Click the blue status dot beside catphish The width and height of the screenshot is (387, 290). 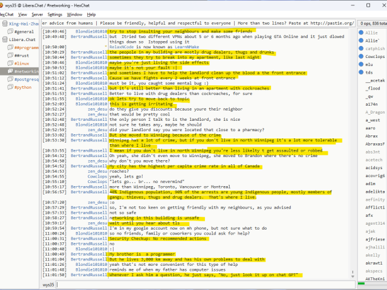(x=362, y=48)
